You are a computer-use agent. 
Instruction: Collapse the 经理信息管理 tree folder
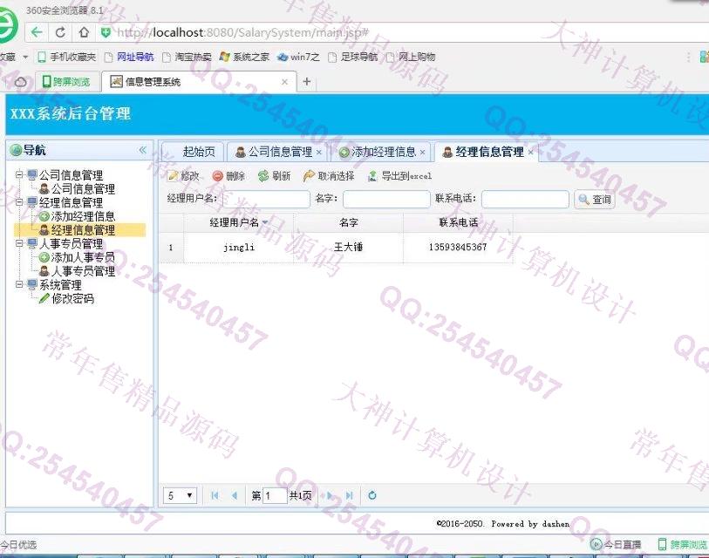click(x=19, y=202)
